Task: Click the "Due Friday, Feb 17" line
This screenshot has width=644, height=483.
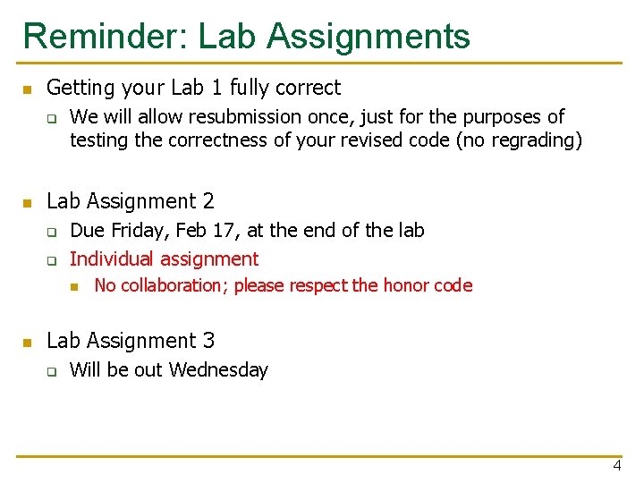Action: point(247,230)
